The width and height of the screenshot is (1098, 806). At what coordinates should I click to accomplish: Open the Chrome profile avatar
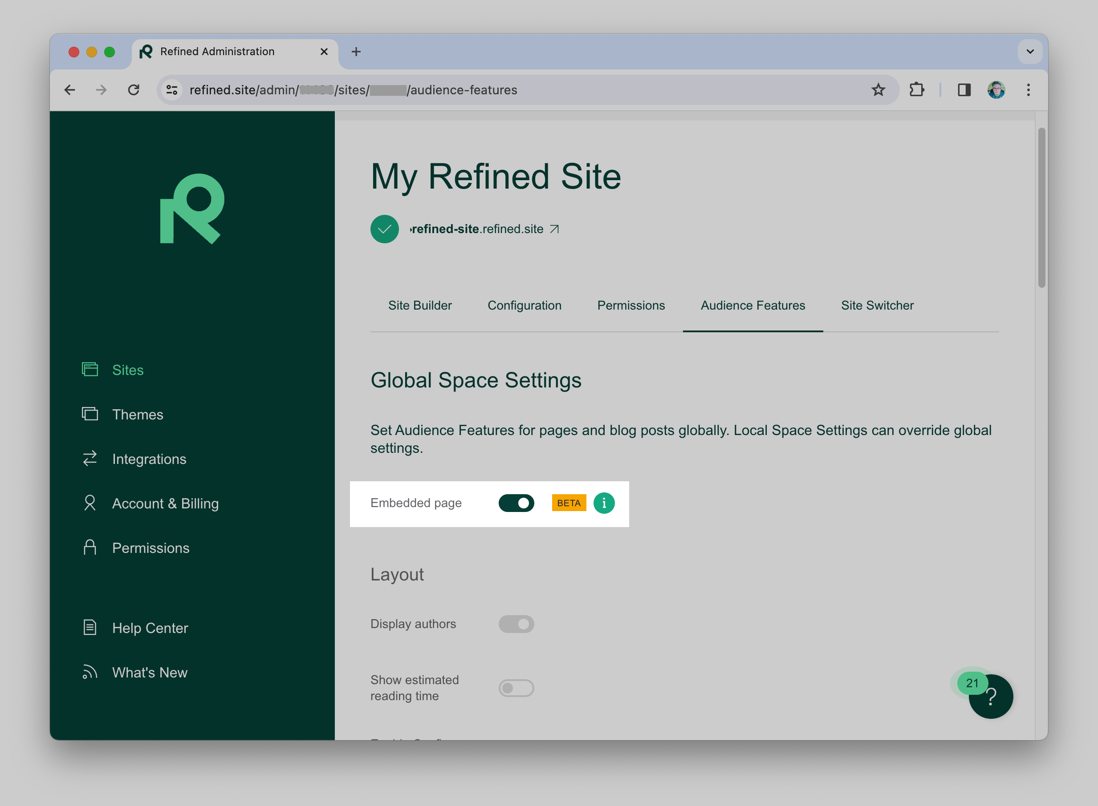996,90
